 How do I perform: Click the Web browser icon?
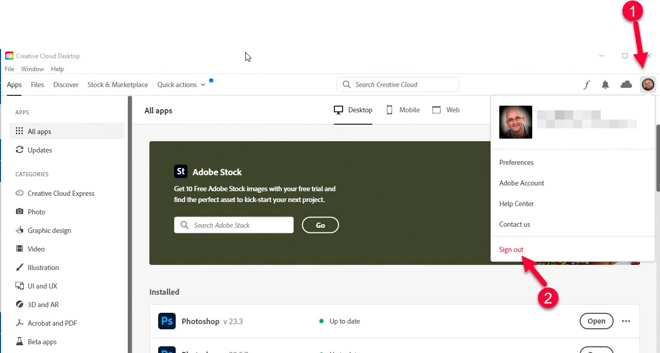(436, 110)
